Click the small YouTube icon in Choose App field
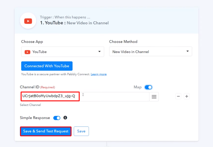213x147 pixels. (x=28, y=52)
